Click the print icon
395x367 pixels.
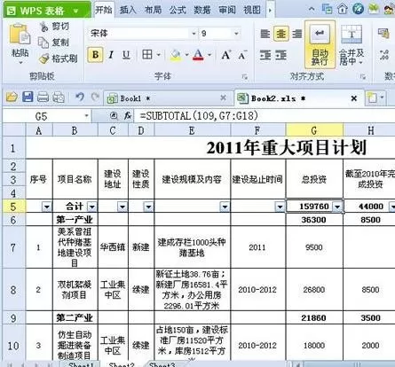pos(43,97)
